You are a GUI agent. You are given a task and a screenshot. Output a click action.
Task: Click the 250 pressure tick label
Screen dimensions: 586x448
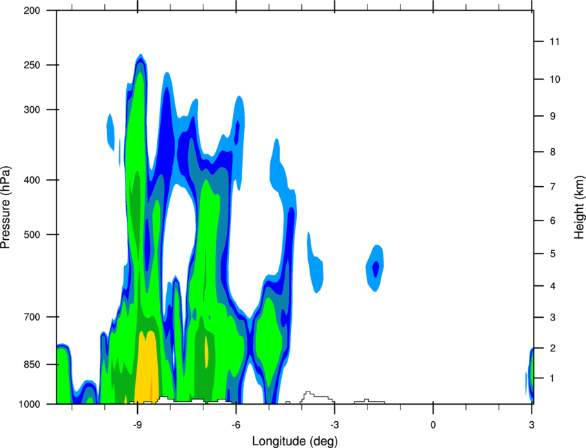click(32, 65)
